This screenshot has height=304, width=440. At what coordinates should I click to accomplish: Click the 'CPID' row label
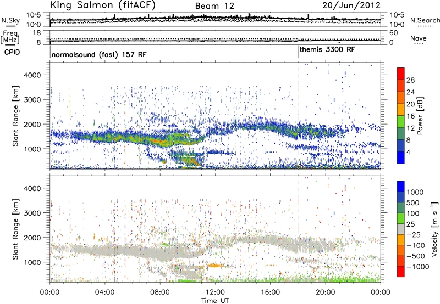pos(12,52)
